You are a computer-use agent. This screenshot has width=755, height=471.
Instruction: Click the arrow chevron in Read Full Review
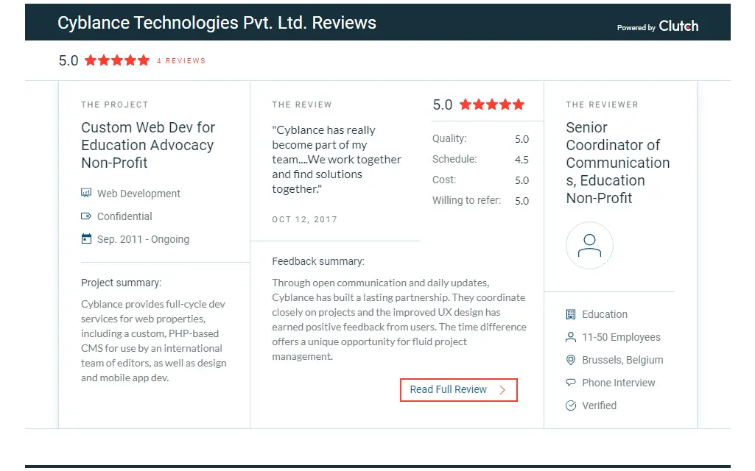tap(502, 390)
